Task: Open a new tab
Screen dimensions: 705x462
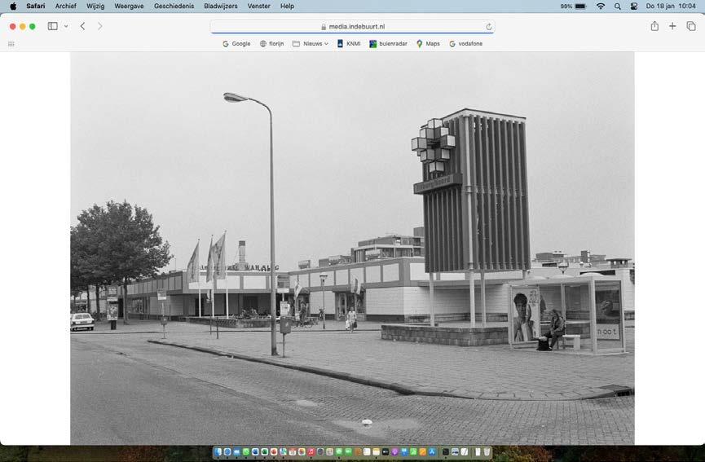Action: tap(672, 26)
